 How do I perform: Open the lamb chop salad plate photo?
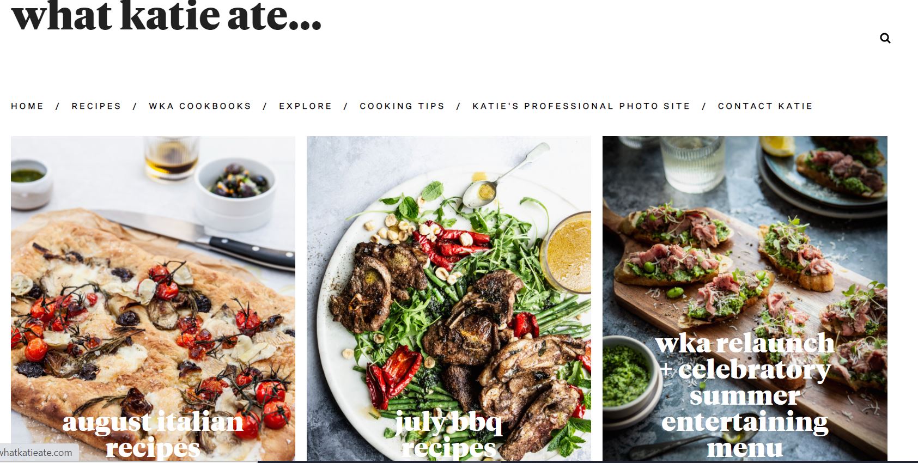(x=449, y=298)
